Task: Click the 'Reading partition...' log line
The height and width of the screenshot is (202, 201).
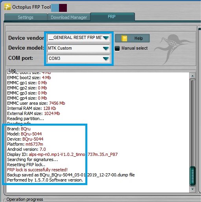Action: point(26,119)
